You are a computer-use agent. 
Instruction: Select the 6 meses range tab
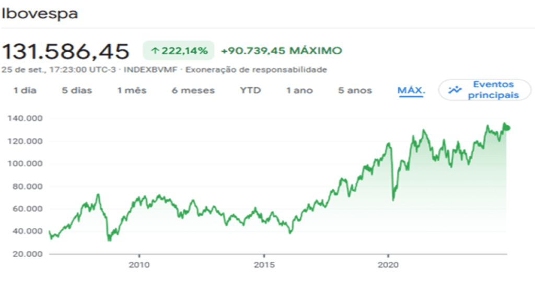pos(193,90)
